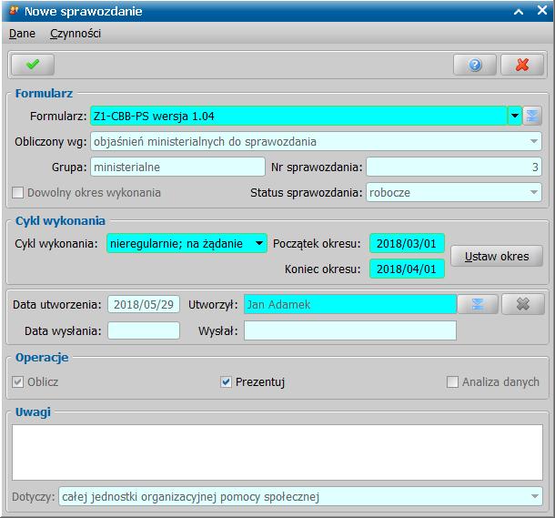Click Koniec okresu date field
This screenshot has width=555, height=518.
click(407, 269)
